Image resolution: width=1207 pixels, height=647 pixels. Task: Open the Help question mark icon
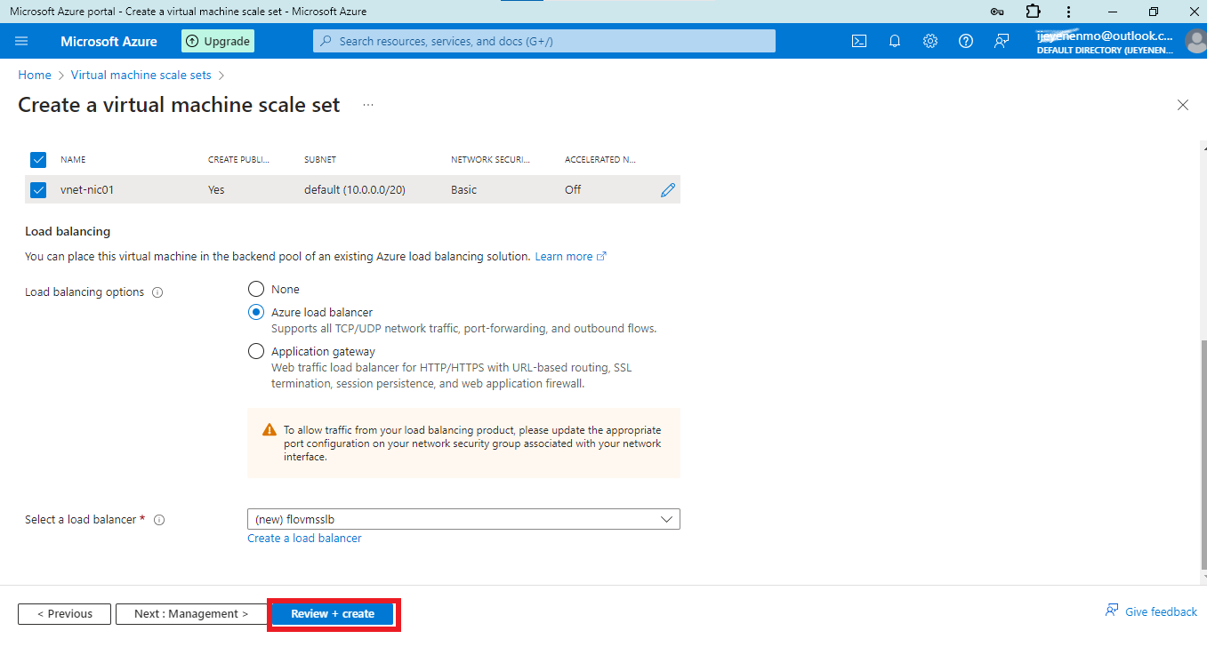(966, 41)
